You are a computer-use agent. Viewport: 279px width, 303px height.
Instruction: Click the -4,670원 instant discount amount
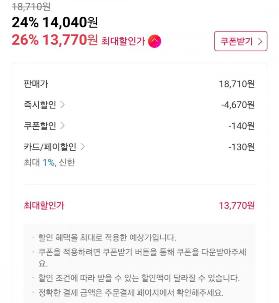pos(238,105)
